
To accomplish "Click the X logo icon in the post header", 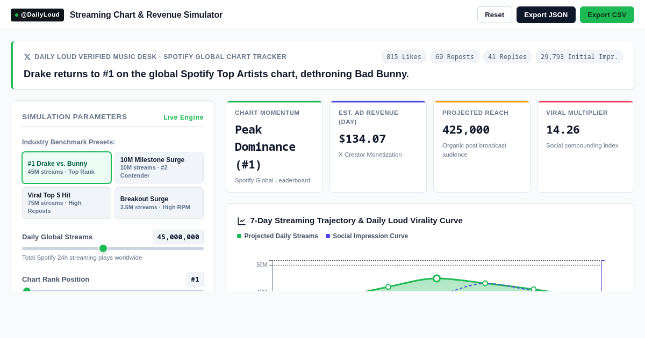I will 27,57.
